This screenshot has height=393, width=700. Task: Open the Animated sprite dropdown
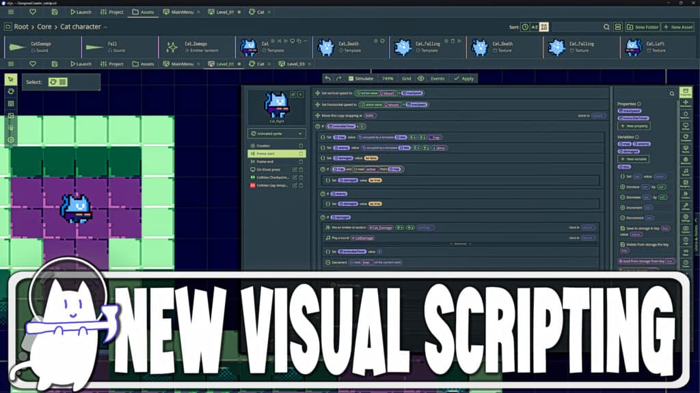click(x=277, y=133)
